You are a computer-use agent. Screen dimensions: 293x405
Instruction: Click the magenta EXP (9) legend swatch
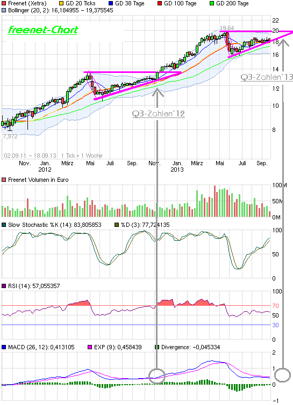pyautogui.click(x=90, y=347)
